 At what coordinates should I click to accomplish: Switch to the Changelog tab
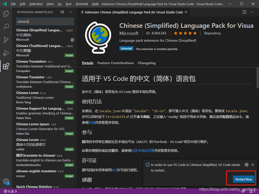(146, 63)
